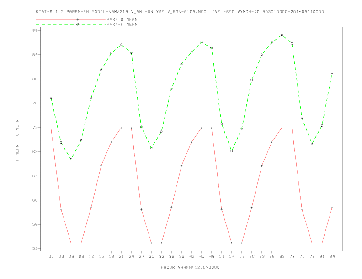This screenshot has height=279, width=362.
Task: Click x-axis forecast hour label 33
Action: coord(162,256)
